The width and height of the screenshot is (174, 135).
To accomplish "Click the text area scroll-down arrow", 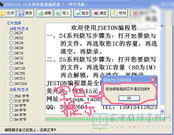I will (x=162, y=111).
